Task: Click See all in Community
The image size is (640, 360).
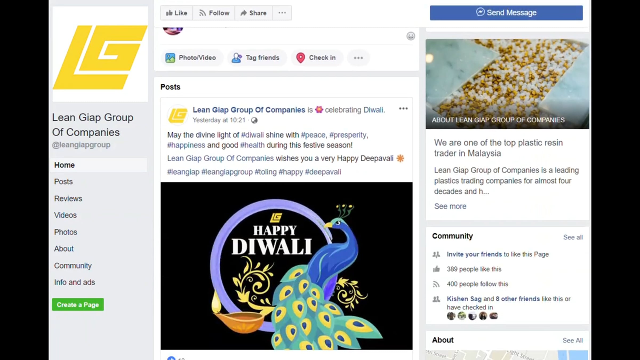Action: pos(573,237)
